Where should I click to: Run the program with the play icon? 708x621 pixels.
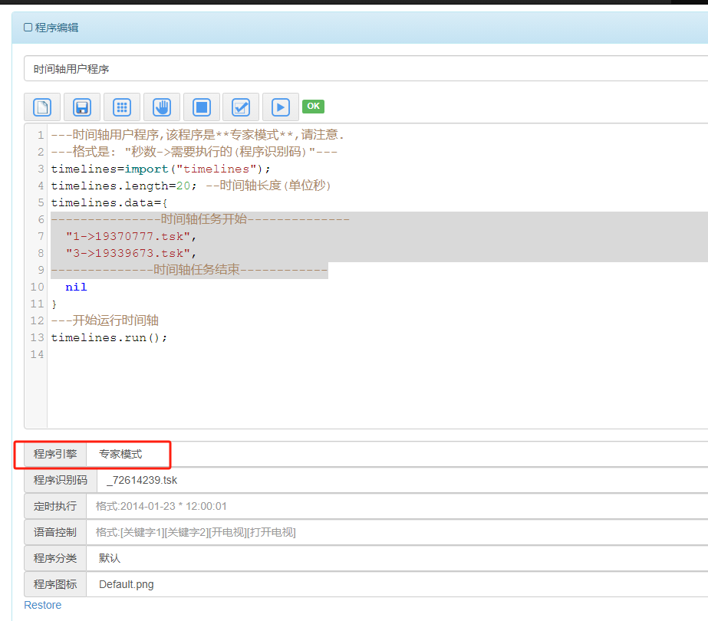(x=281, y=107)
